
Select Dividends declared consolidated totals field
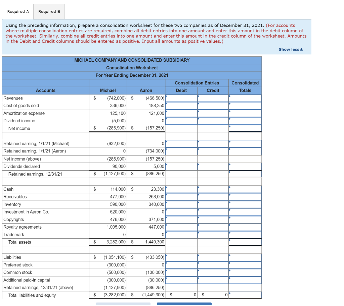pyautogui.click(x=245, y=167)
